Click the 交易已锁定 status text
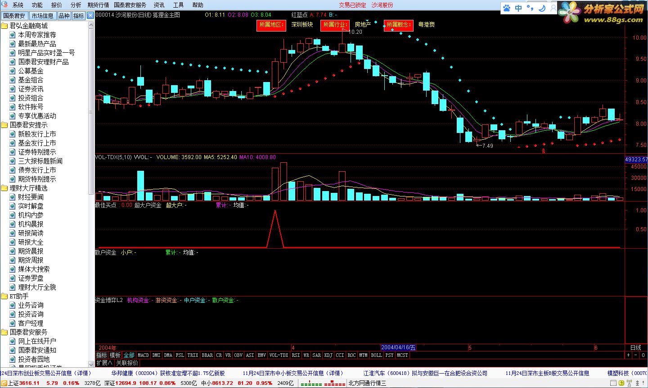The image size is (648, 388). pos(352,5)
